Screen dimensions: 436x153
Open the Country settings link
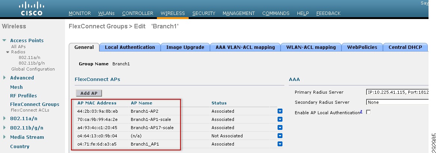click(20, 146)
